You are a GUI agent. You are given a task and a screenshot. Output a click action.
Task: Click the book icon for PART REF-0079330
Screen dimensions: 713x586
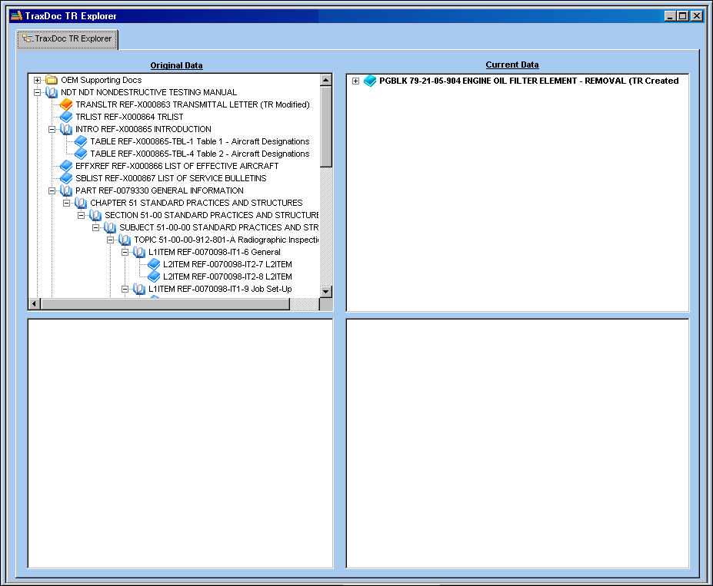pyautogui.click(x=66, y=190)
